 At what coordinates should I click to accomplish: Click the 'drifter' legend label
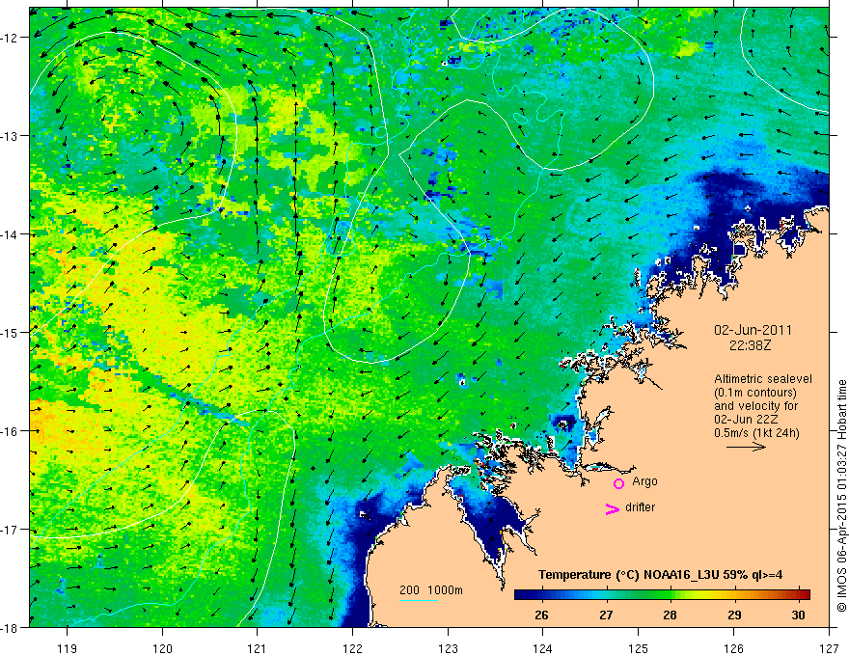pyautogui.click(x=640, y=507)
